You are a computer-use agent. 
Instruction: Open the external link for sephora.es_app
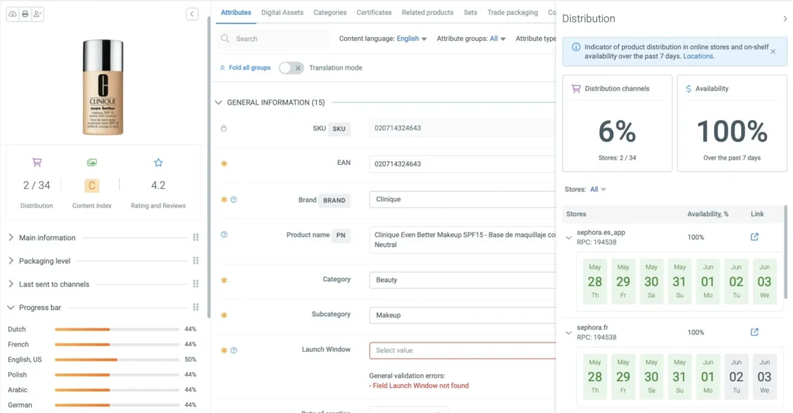coord(754,237)
